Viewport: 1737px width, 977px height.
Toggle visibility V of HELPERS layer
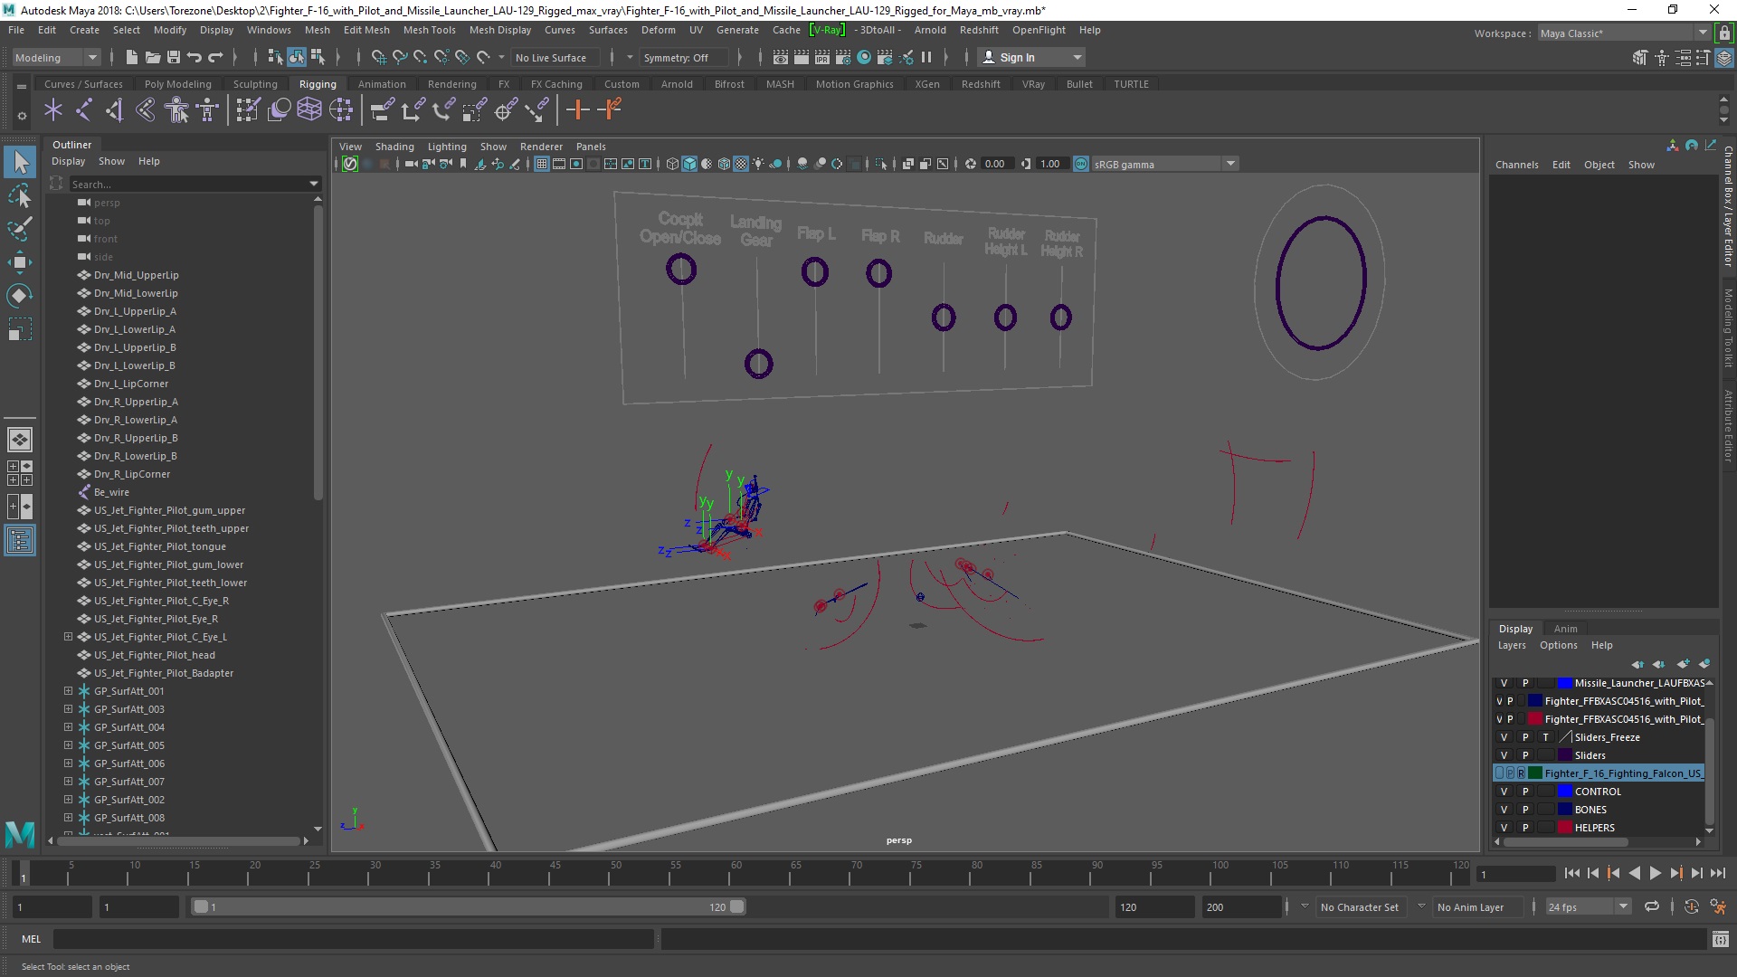1504,828
